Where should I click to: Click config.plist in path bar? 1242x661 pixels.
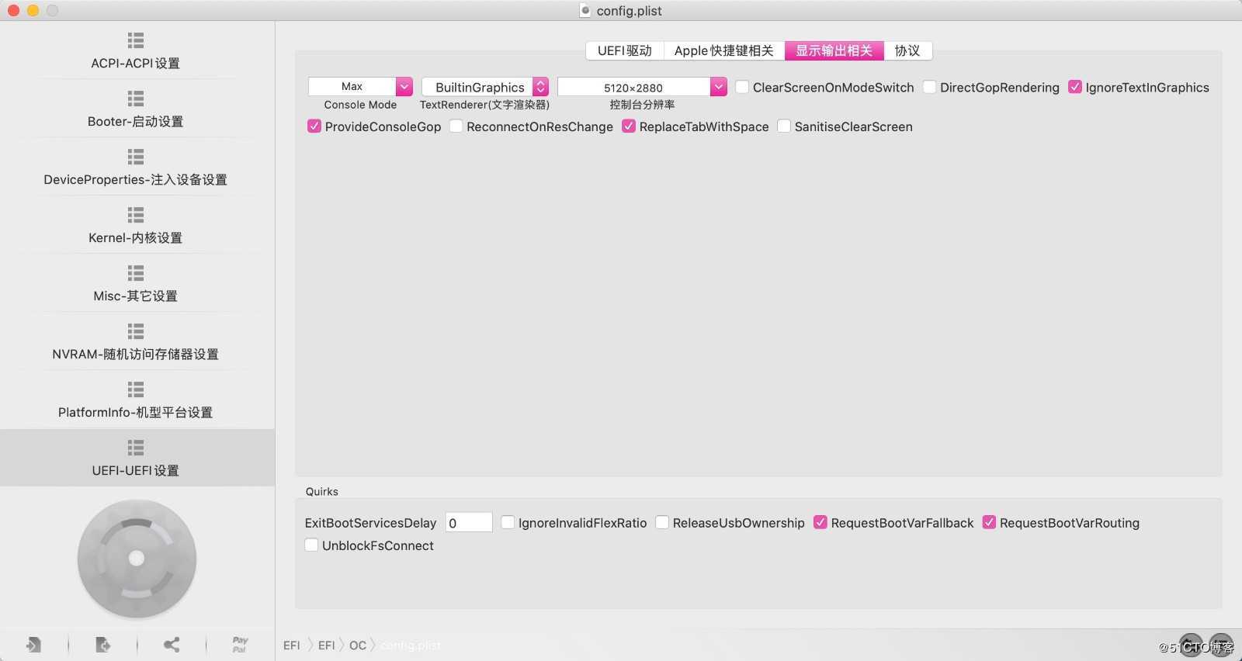411,645
